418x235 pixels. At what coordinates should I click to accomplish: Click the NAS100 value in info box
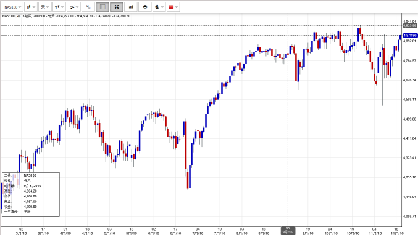click(x=30, y=175)
